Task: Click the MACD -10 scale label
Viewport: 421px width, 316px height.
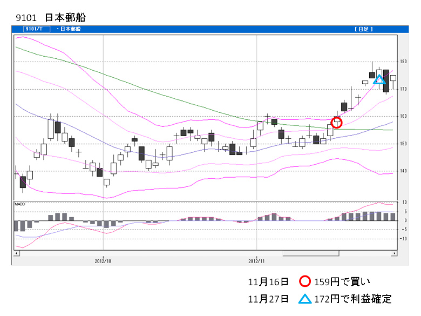Action: [403, 238]
